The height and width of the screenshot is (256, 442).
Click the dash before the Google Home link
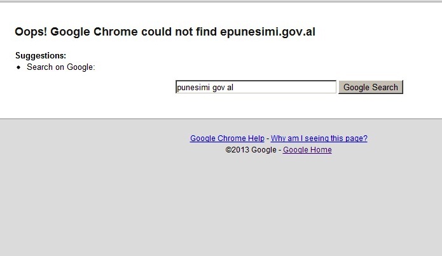280,150
